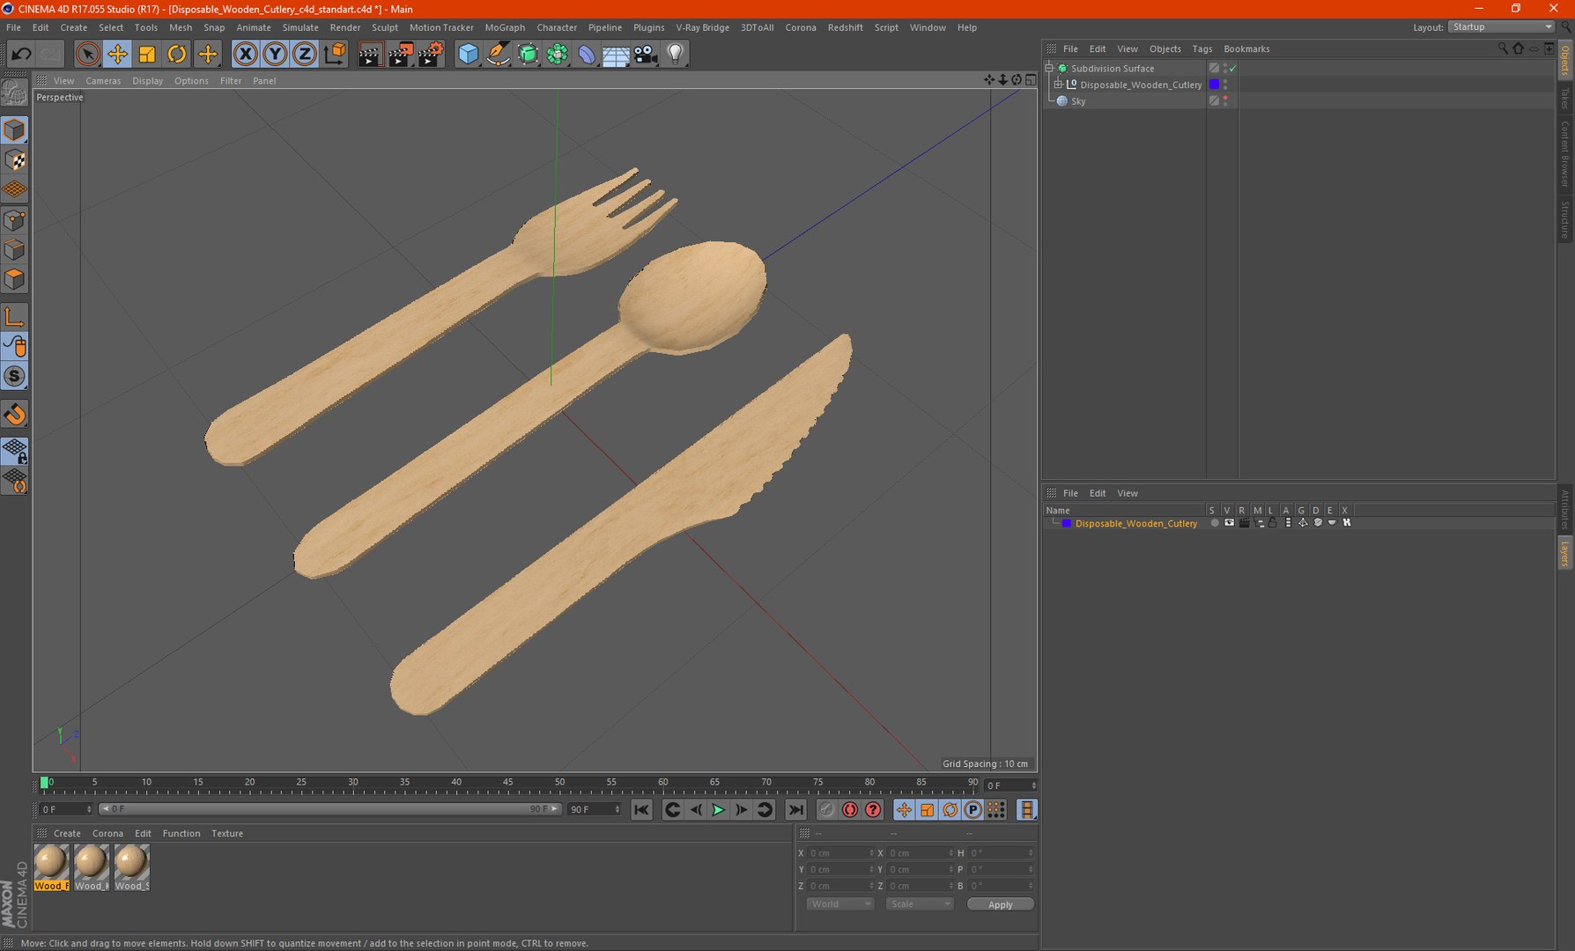Screen dimensions: 1575x951
Task: Open Render to Picture Viewer icon
Action: [x=400, y=55]
